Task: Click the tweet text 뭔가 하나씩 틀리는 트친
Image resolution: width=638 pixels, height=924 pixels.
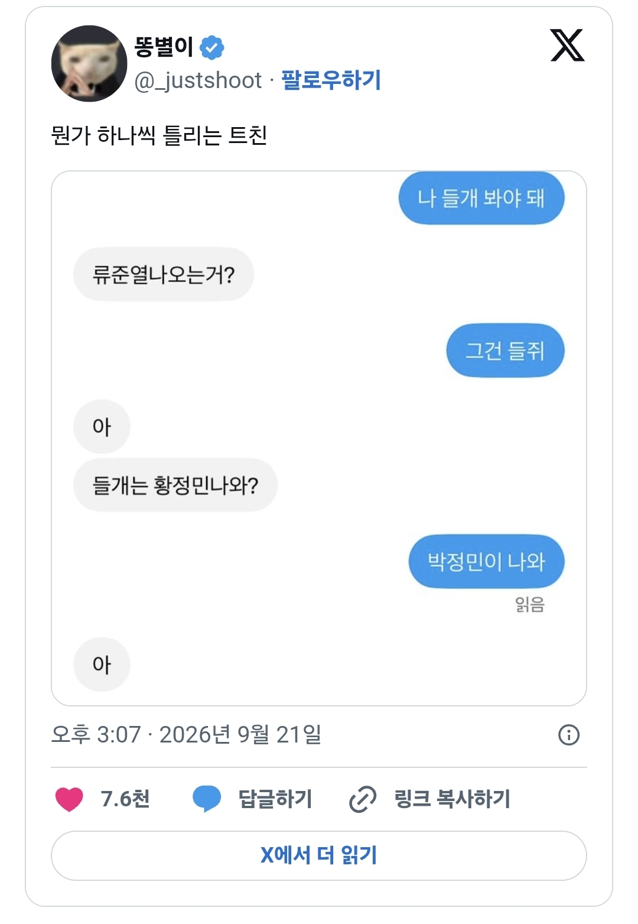Action: point(159,135)
